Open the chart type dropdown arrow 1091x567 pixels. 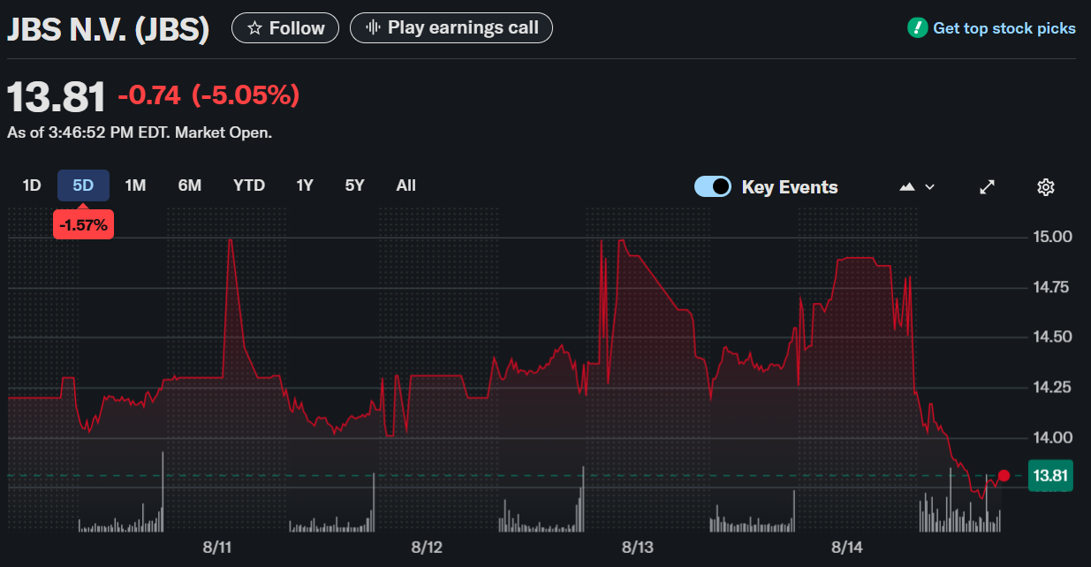tap(929, 187)
